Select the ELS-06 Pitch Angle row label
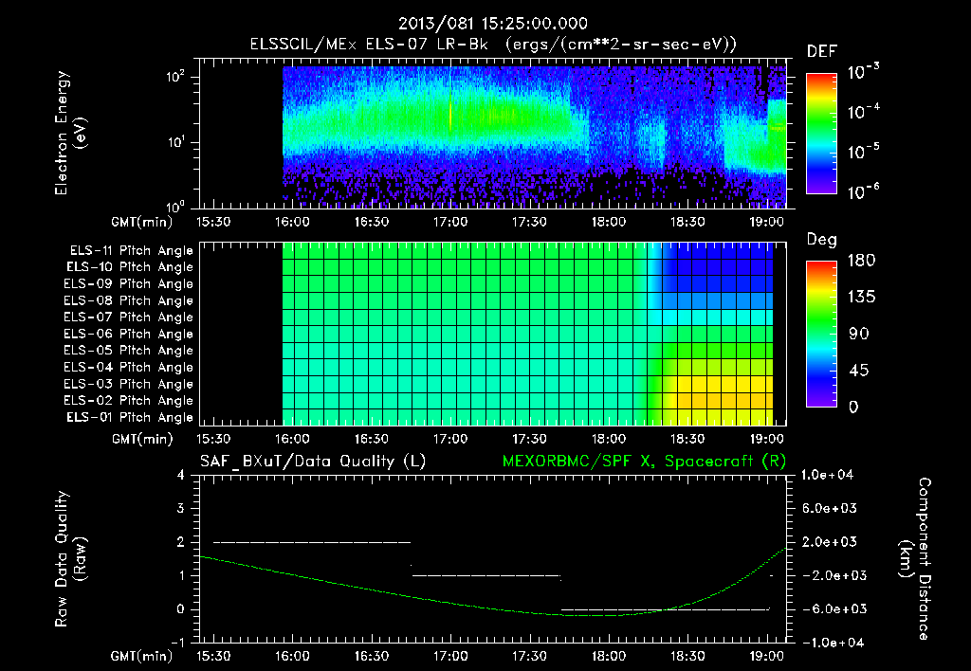 (129, 335)
